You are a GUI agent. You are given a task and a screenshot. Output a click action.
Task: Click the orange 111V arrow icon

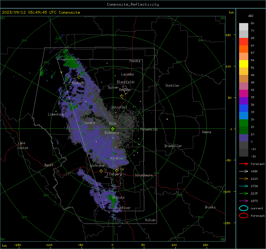244,179
